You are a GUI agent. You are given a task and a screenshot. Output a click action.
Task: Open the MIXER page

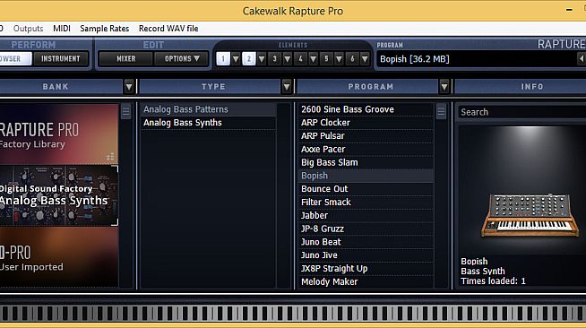click(126, 58)
